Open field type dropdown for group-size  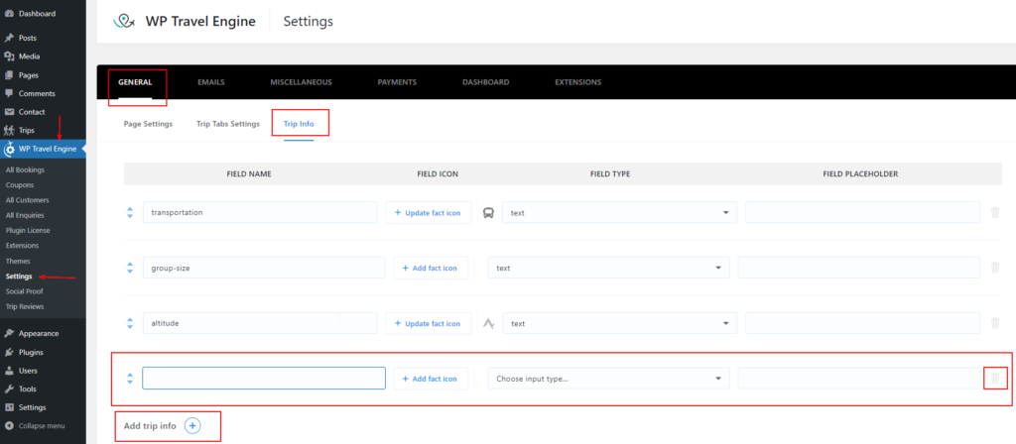tap(609, 268)
